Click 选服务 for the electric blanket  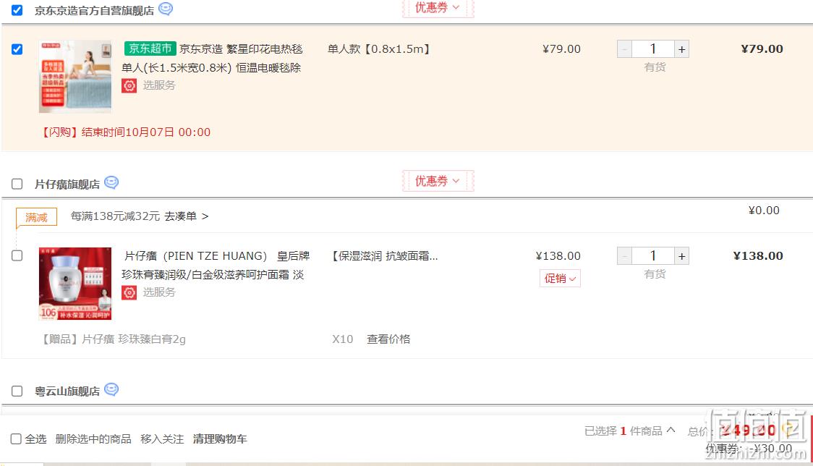tap(159, 85)
